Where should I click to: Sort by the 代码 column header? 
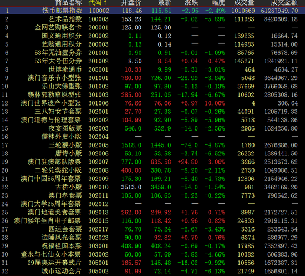click(98, 3)
